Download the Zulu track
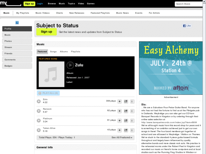 click(x=132, y=101)
